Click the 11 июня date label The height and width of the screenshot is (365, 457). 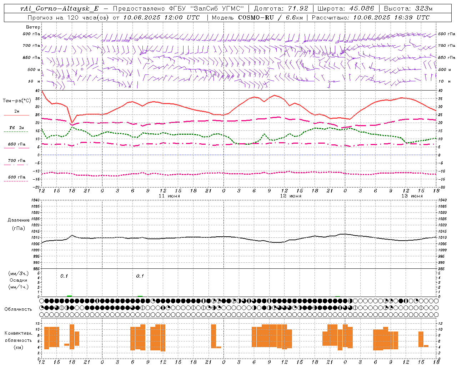click(x=169, y=196)
